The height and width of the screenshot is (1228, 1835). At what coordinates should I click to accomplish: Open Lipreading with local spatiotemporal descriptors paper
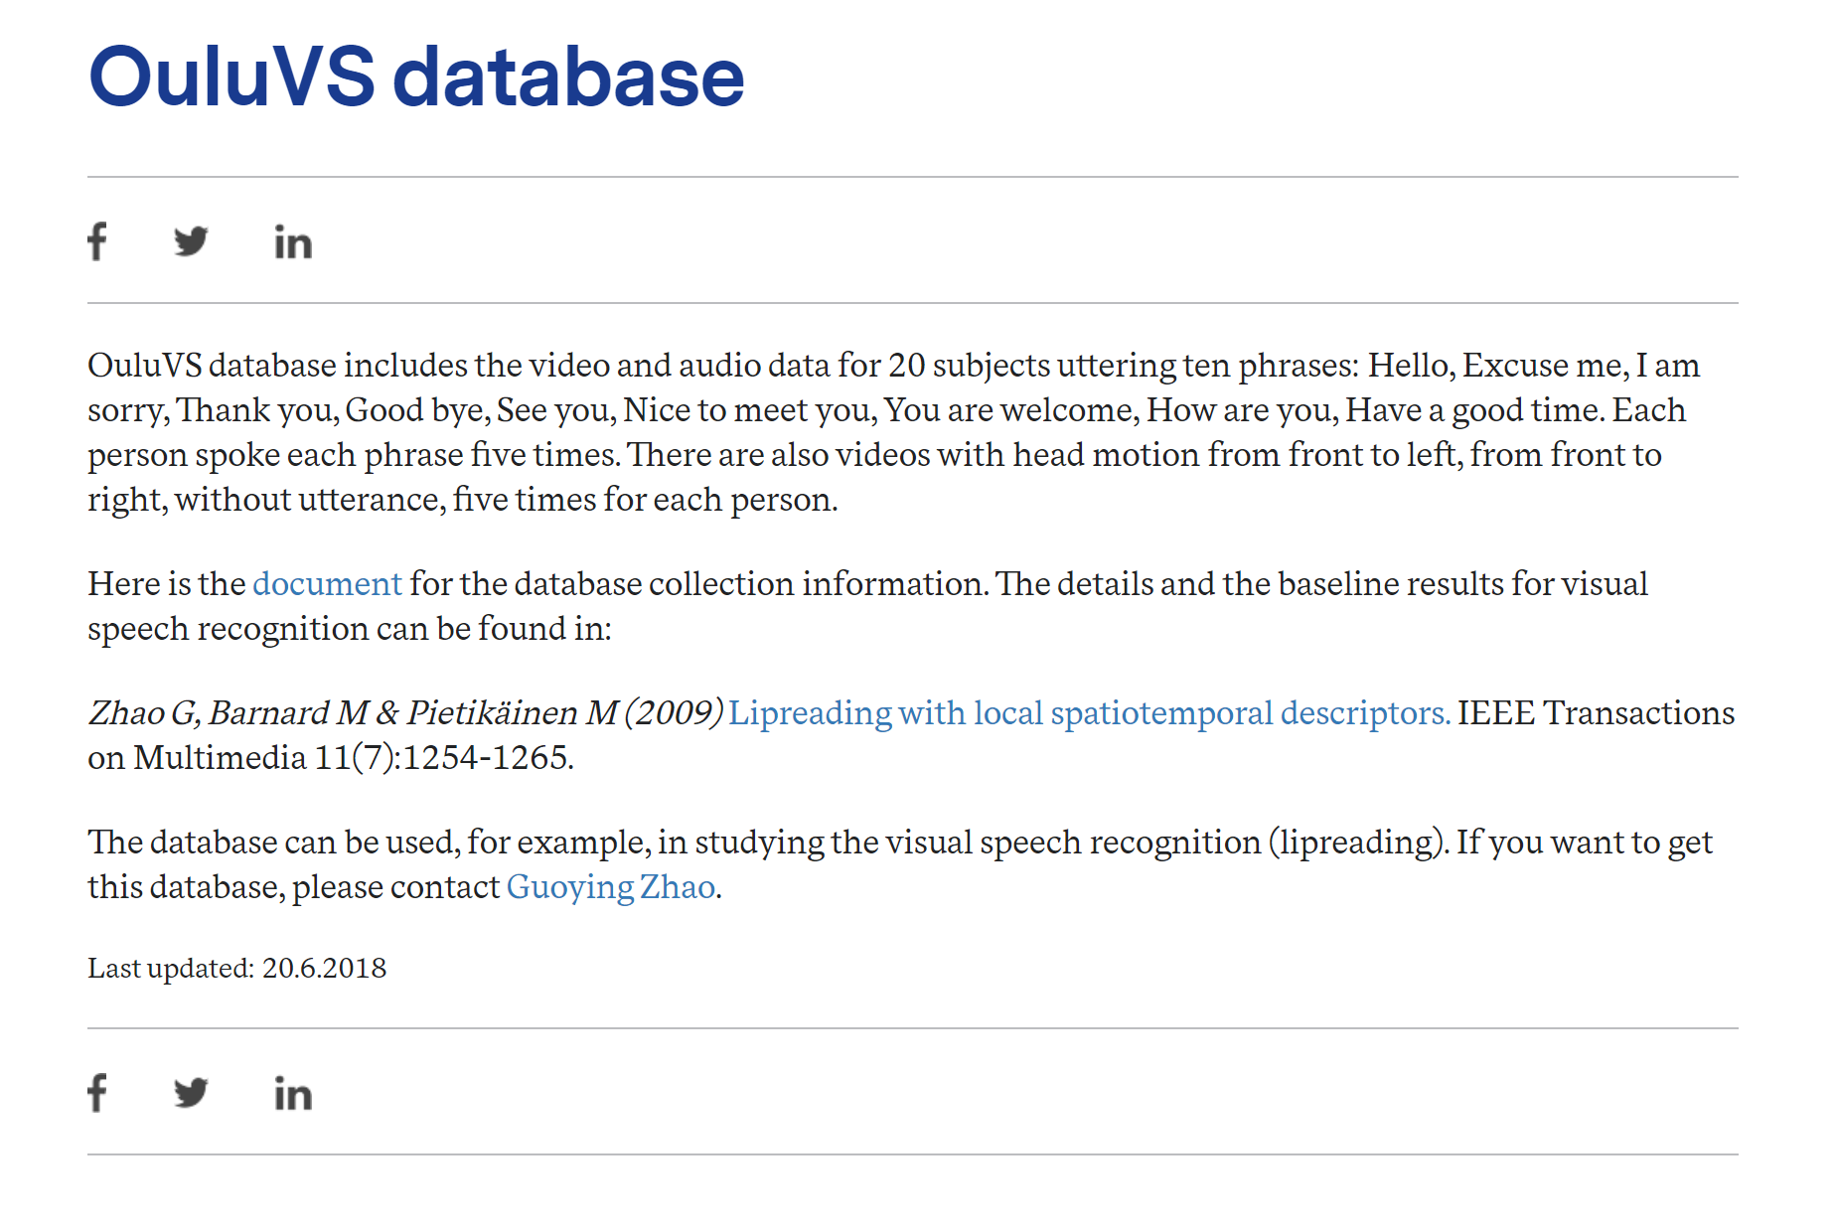[x=1089, y=713]
